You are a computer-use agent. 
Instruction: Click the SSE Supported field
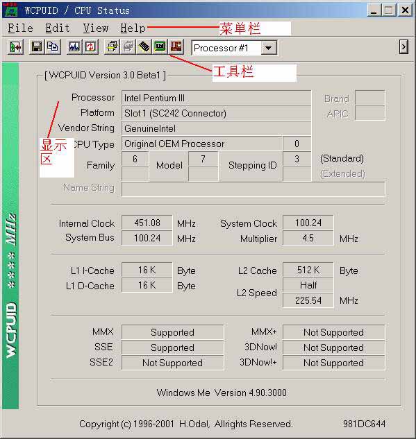(173, 347)
